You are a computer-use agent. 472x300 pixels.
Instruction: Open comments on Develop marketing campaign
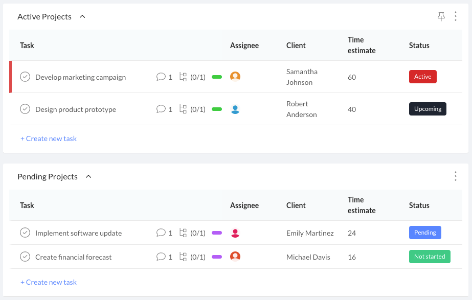coord(161,77)
